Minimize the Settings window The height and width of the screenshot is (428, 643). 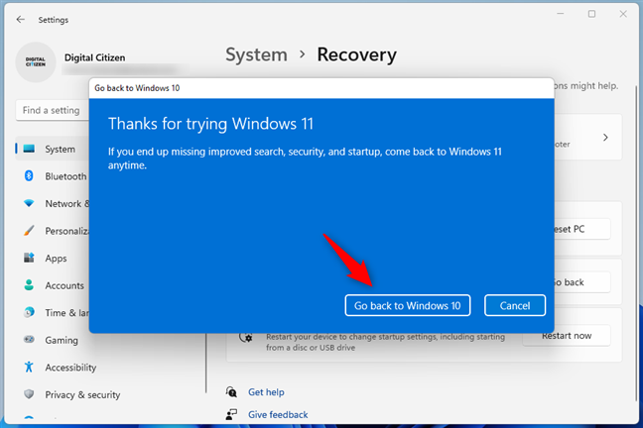(561, 14)
